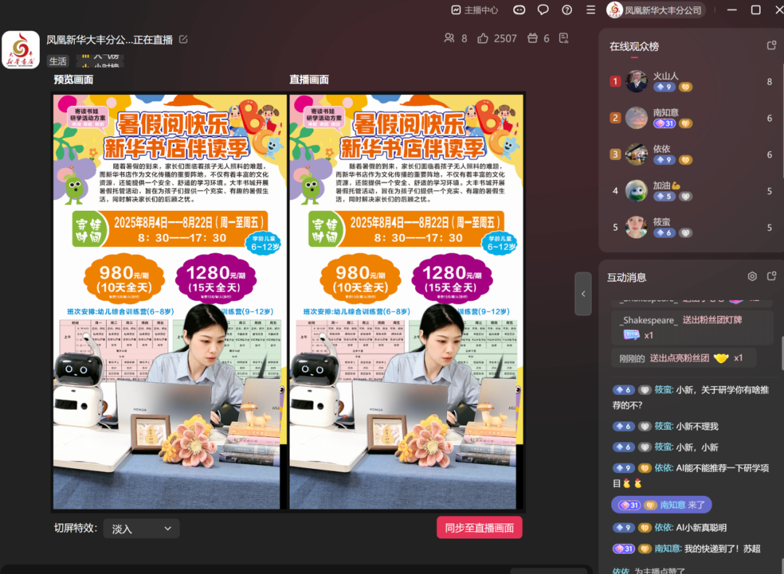
Task: Click the 预览画面 preview screen thumbnail
Action: click(169, 301)
